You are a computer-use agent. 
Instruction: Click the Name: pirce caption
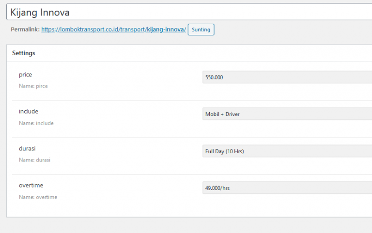pyautogui.click(x=33, y=86)
